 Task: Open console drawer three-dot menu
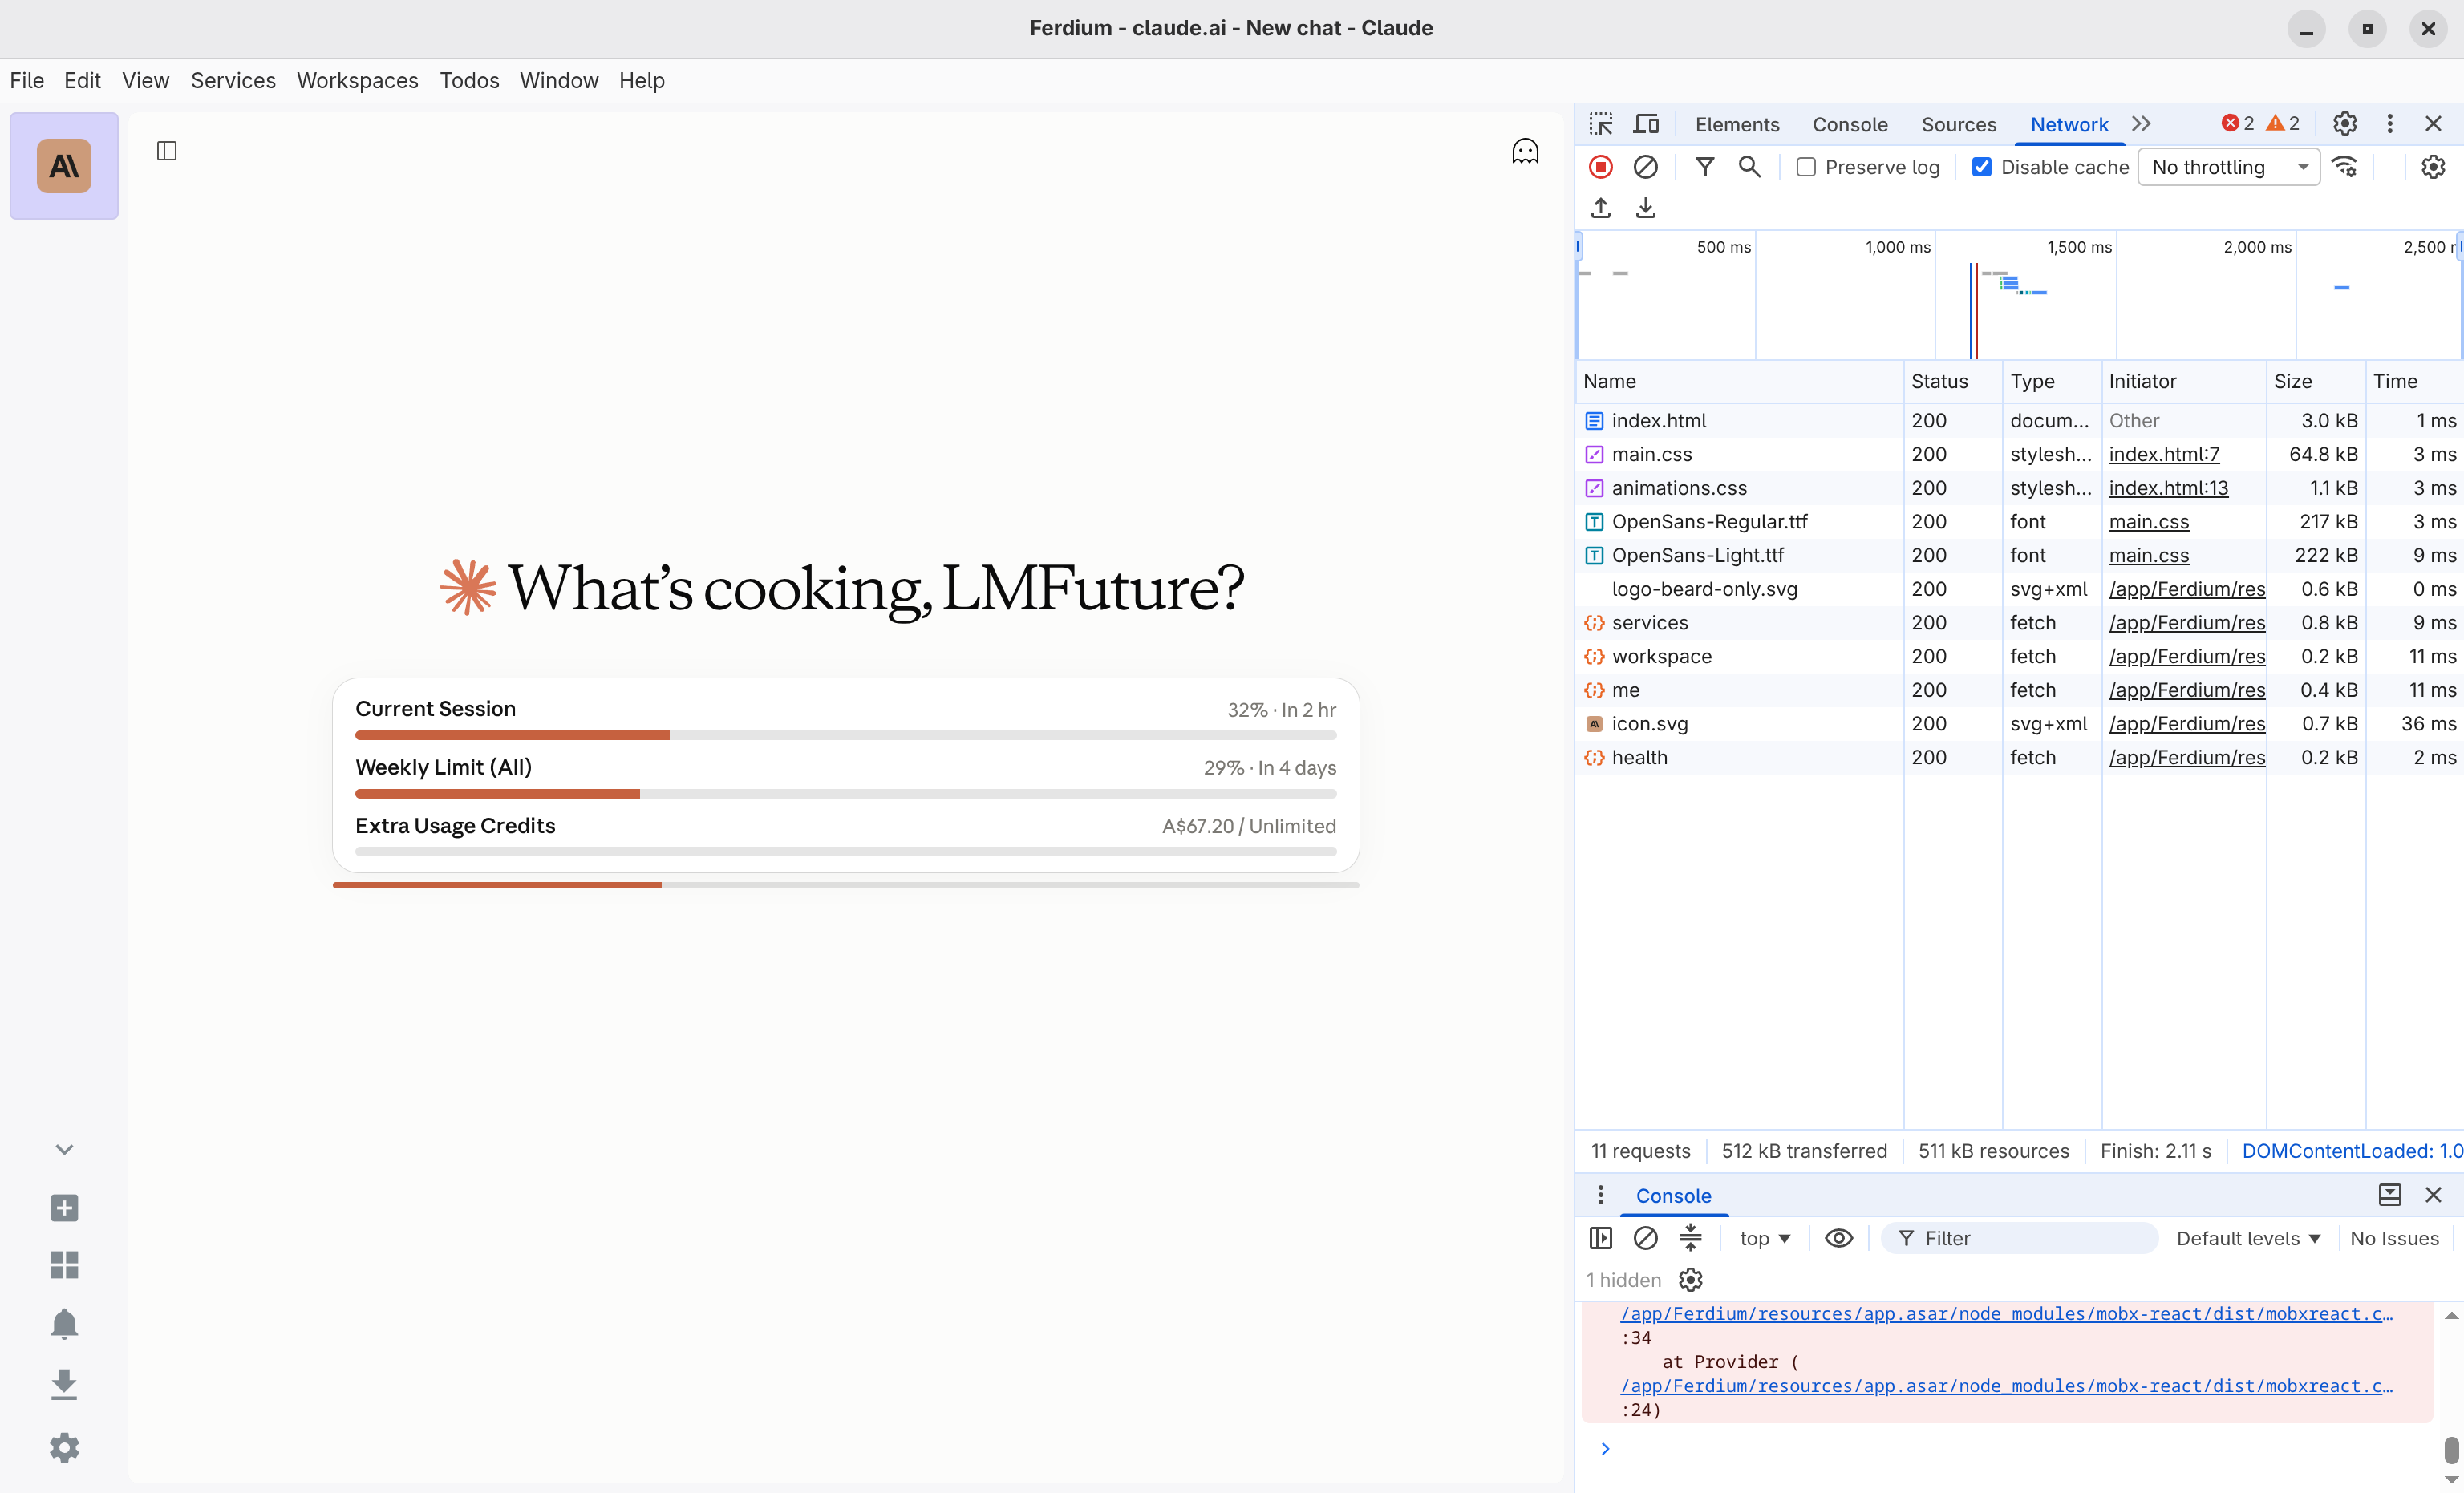[x=1600, y=1195]
